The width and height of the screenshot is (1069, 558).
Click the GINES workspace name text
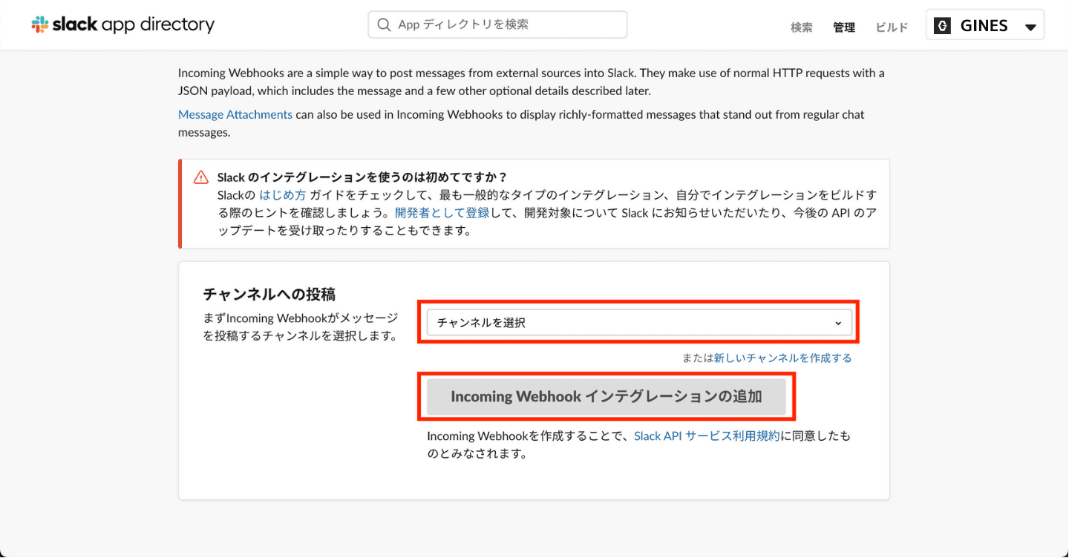[x=984, y=26]
